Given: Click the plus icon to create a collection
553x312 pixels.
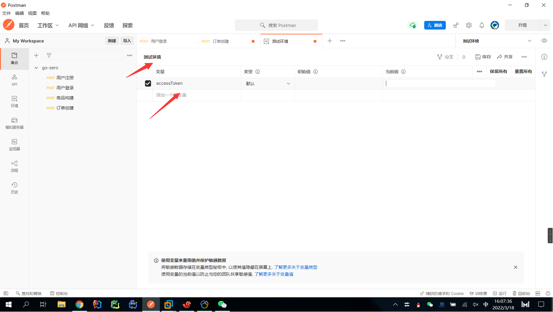Looking at the screenshot, I should tap(36, 55).
